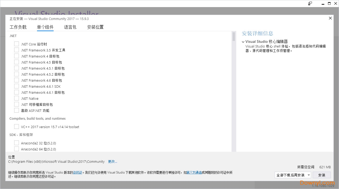Enable the .NET Core 运行时 component

[17, 44]
